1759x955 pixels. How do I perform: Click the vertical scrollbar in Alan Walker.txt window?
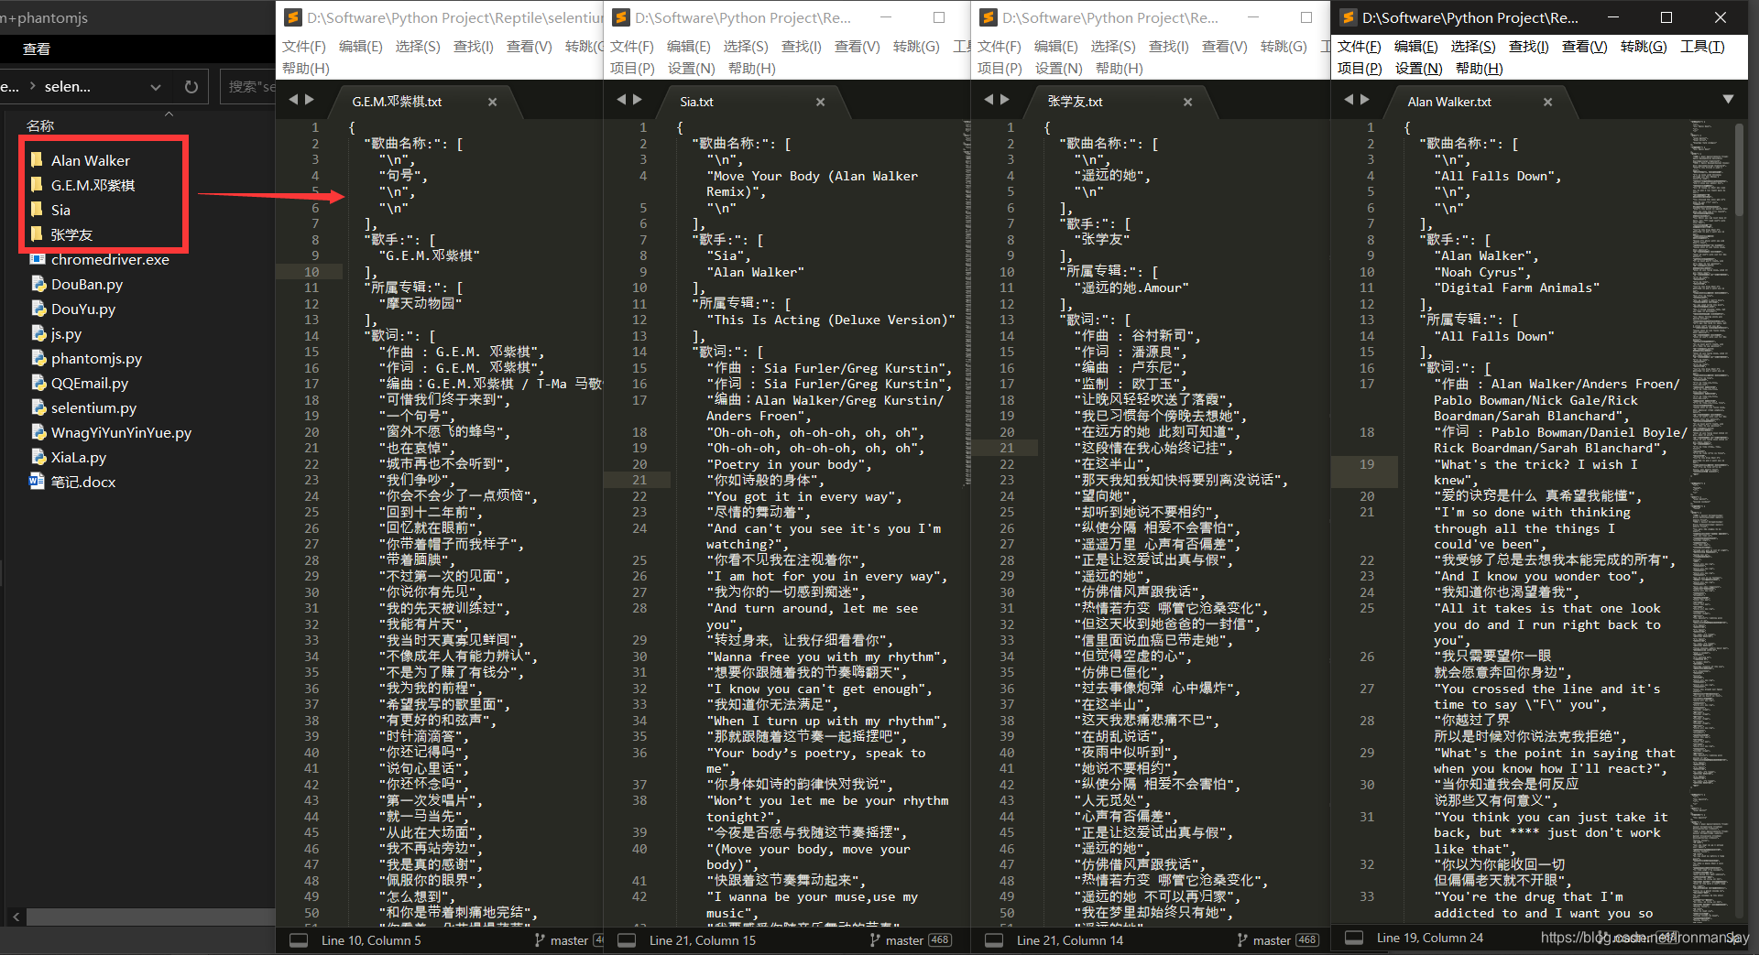click(1740, 169)
